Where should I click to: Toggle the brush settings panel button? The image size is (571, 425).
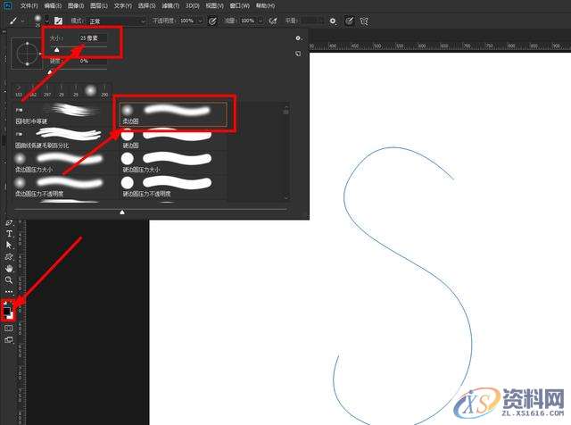pos(58,20)
